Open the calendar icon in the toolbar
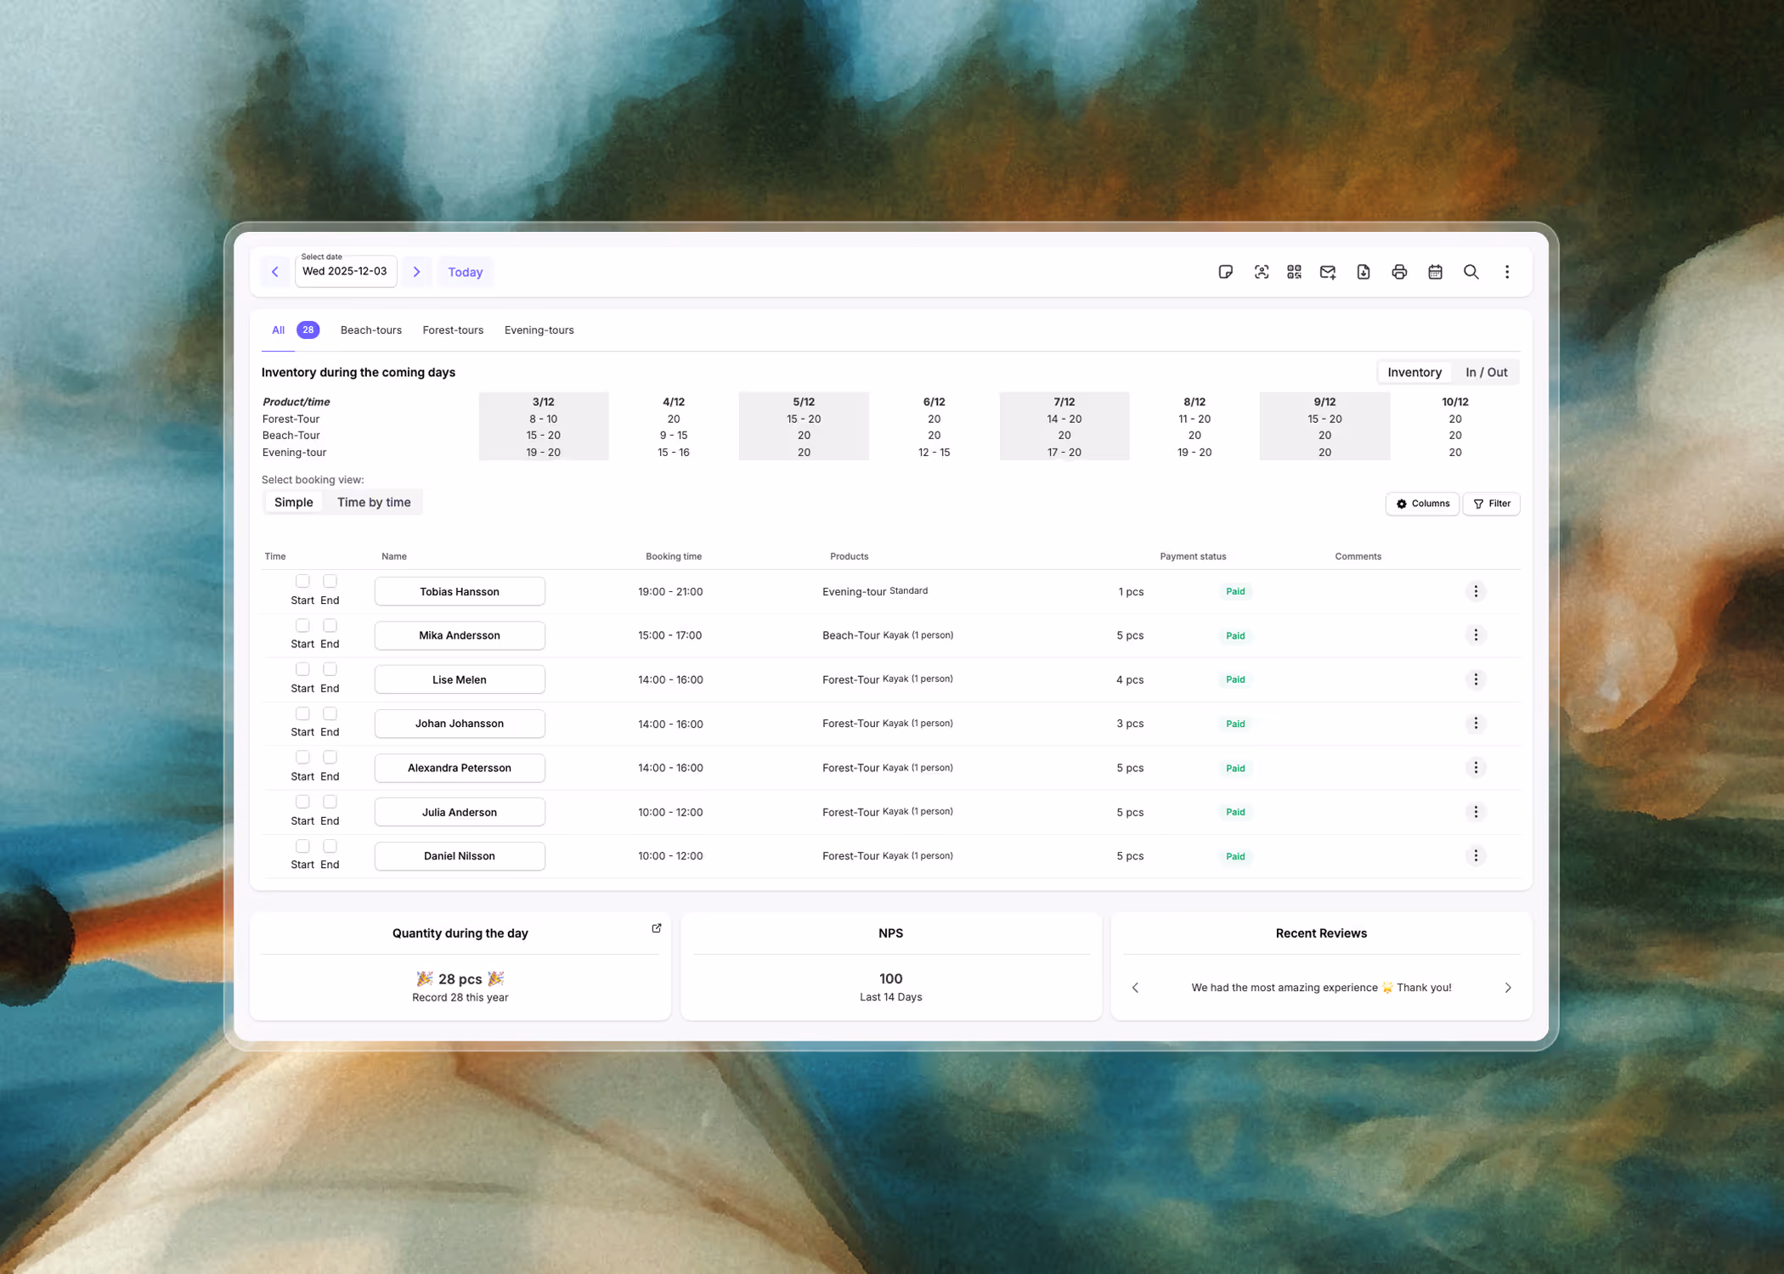 (x=1436, y=272)
